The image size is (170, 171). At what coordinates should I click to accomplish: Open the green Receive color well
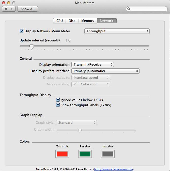(85, 154)
